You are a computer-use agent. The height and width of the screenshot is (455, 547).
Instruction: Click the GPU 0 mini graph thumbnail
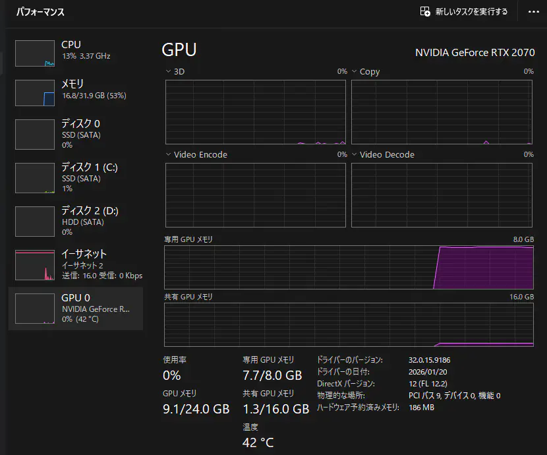35,309
